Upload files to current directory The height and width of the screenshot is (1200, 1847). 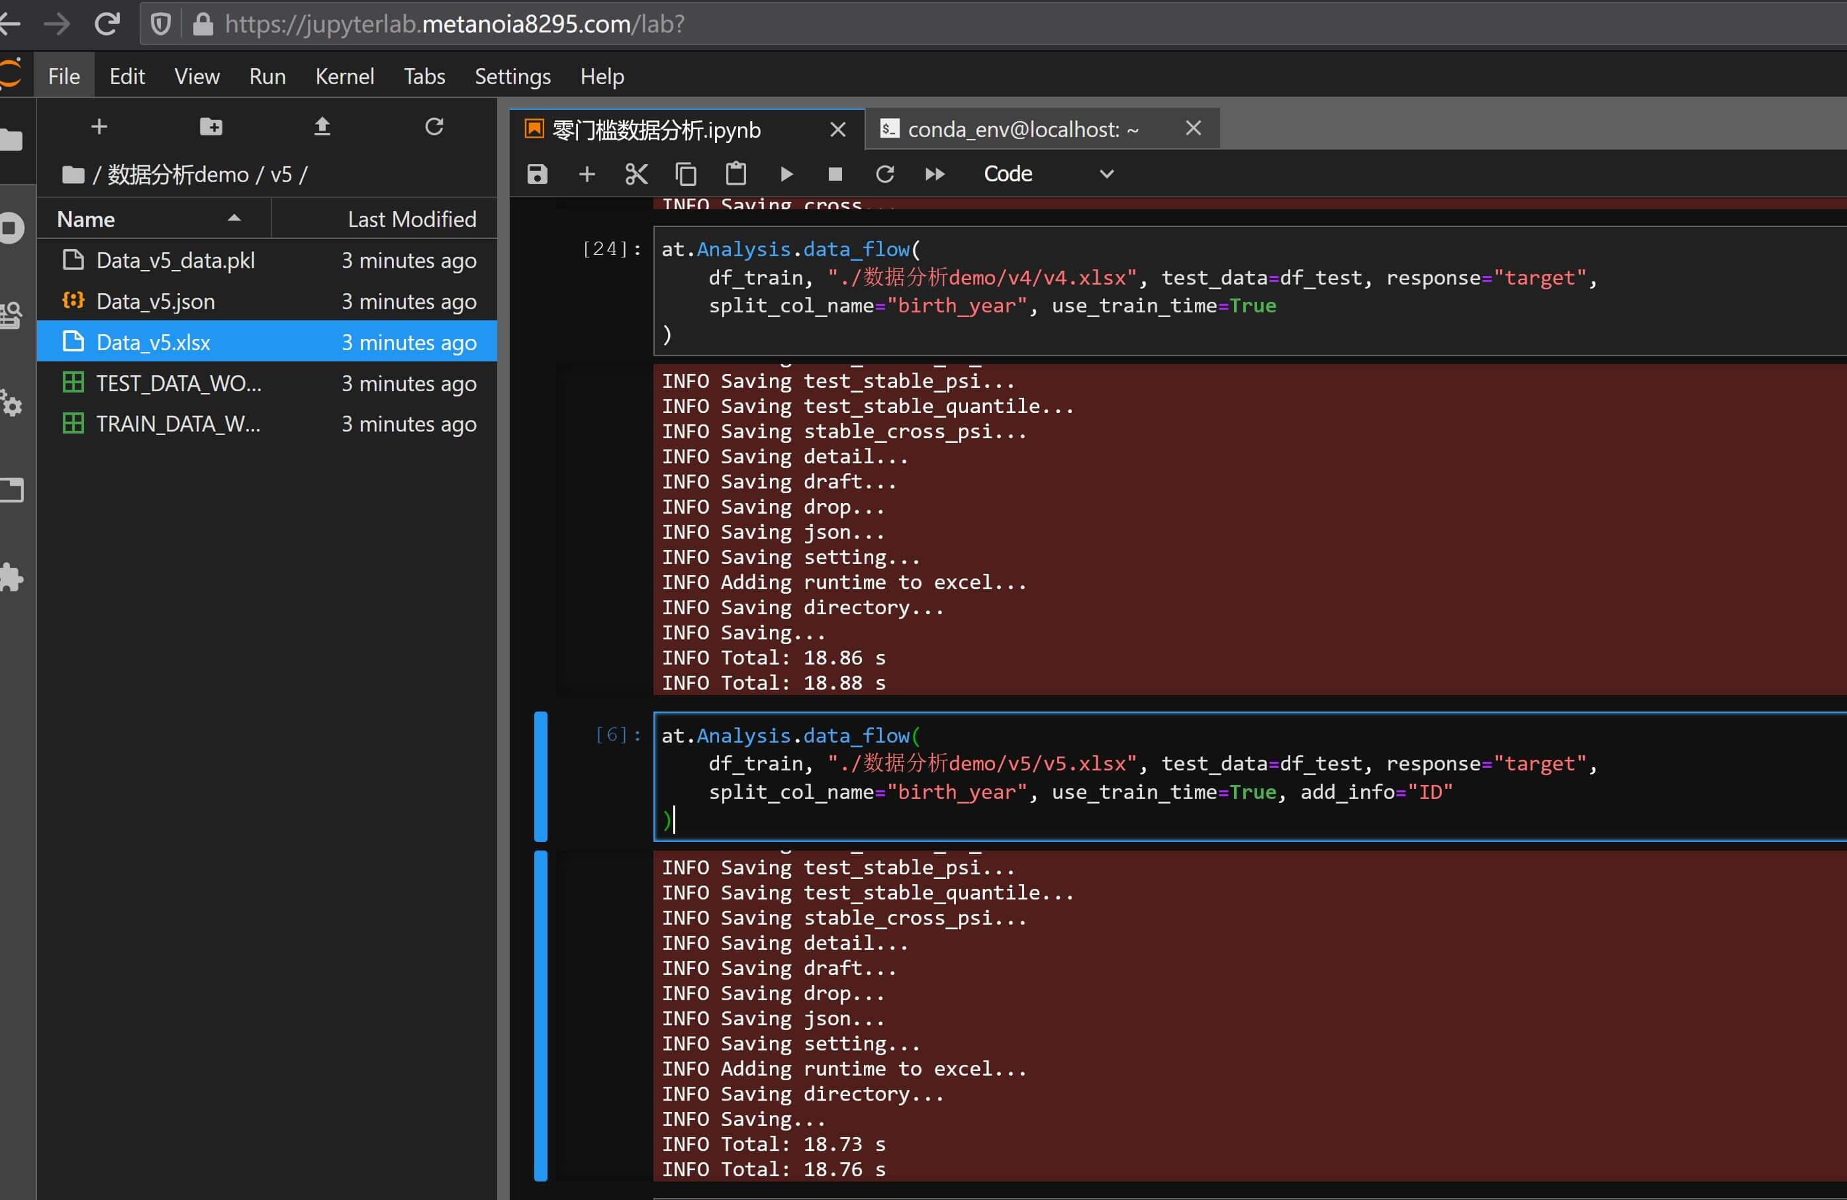click(x=322, y=126)
